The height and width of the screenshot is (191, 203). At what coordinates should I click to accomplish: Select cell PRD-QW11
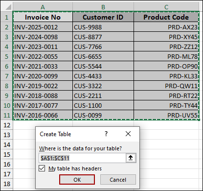[x=166, y=86]
